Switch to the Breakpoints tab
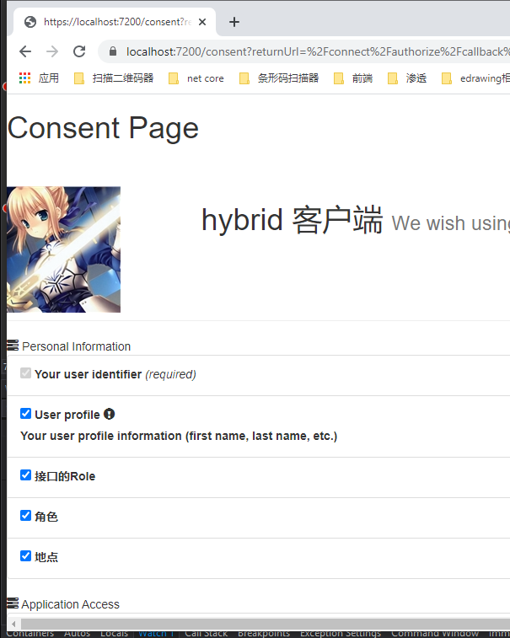 (x=264, y=634)
